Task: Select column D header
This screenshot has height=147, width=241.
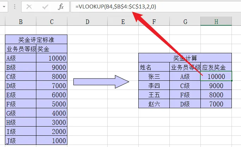Action: (x=87, y=22)
